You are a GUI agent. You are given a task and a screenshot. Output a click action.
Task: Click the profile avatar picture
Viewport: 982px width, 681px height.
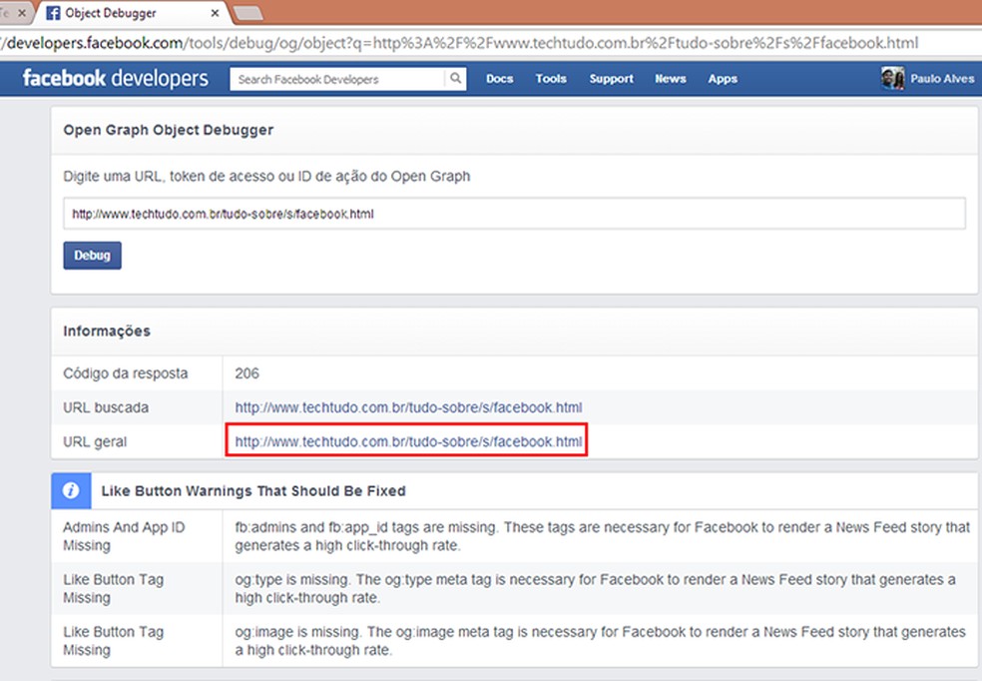click(x=892, y=79)
